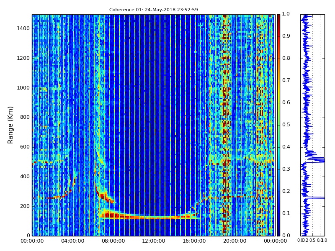The width and height of the screenshot is (335, 251).
Task: Click the 16:00:00 time axis label
Action: pos(194,241)
